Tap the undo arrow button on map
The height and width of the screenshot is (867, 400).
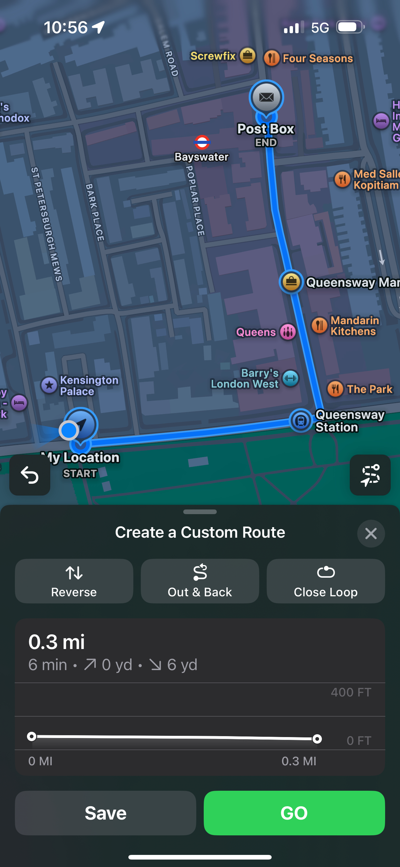(x=30, y=475)
